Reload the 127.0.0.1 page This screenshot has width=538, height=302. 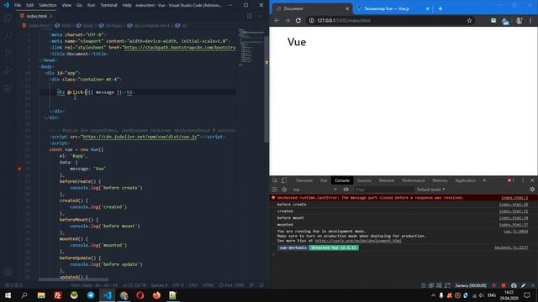coord(298,20)
